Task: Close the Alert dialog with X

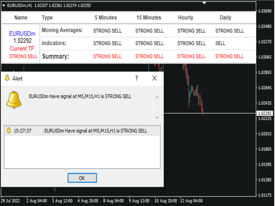Action: (x=155, y=78)
